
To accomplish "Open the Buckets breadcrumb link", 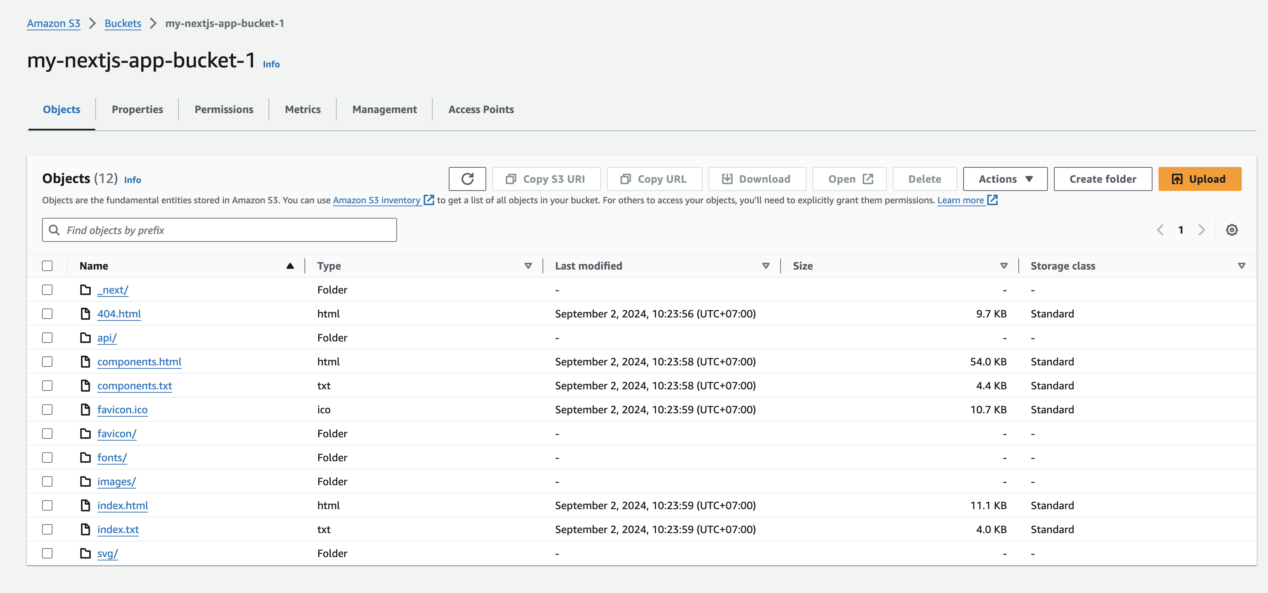I will 123,23.
